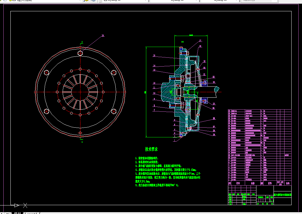Screen dimensions: 302x214
Task: Click the 代号 header in parts list
Action: pos(238,183)
